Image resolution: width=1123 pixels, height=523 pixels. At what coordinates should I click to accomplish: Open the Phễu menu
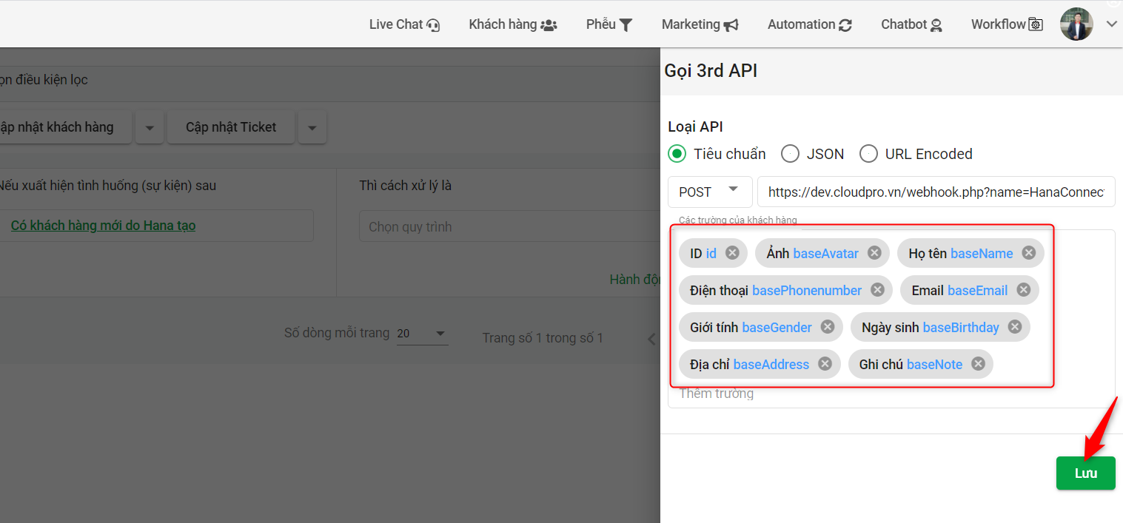pos(609,24)
